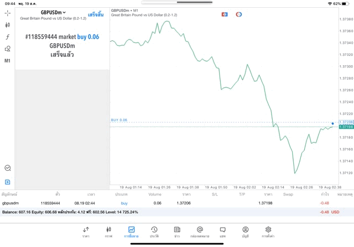Tap the red-blue circular chart icon

tap(238, 14)
